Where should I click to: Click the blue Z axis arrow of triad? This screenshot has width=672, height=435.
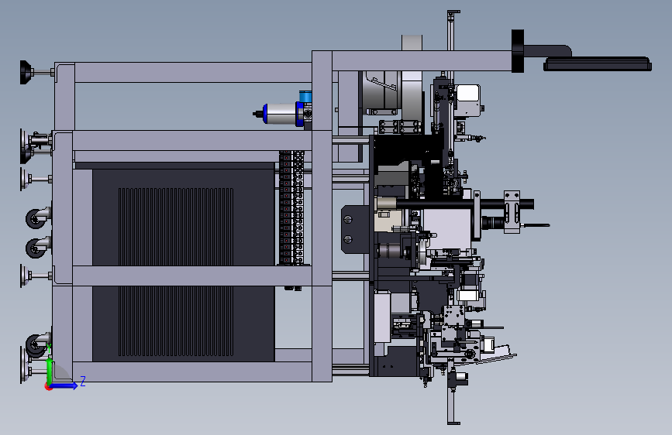[64, 385]
